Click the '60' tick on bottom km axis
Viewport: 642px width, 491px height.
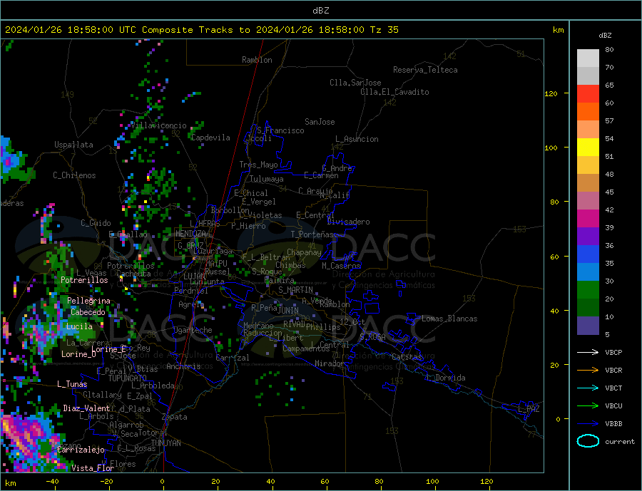325,482
